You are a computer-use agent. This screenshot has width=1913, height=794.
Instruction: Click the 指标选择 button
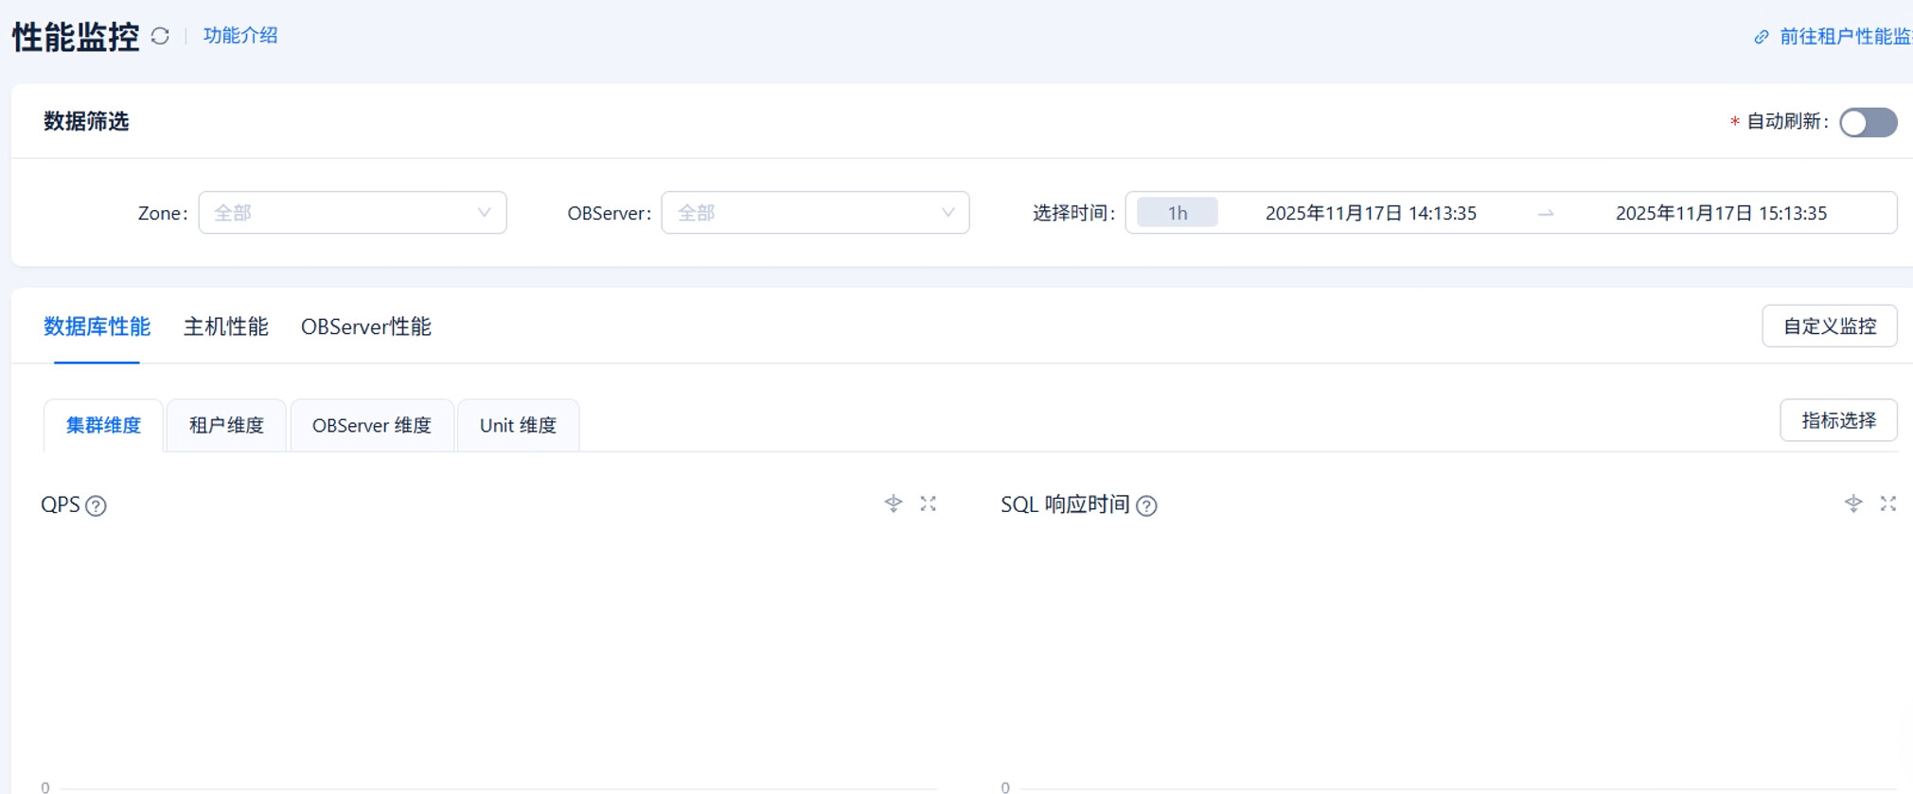click(1838, 420)
